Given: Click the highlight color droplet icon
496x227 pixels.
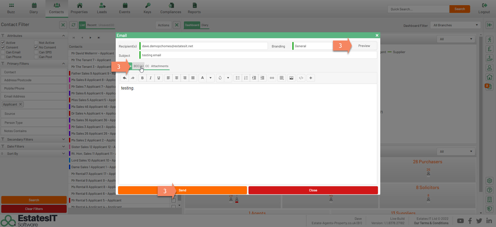Looking at the screenshot, I should [x=220, y=78].
